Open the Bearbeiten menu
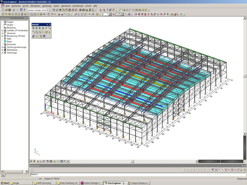Viewport: 247px width, 185px height. pyautogui.click(x=16, y=6)
